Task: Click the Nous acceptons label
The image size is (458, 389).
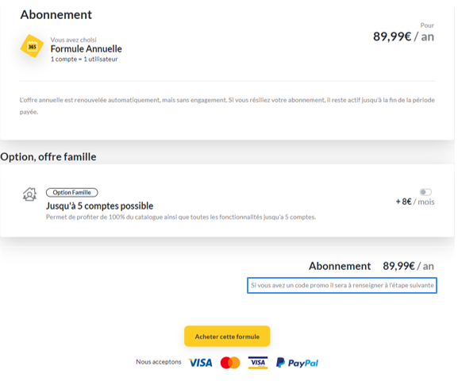Action: click(159, 362)
